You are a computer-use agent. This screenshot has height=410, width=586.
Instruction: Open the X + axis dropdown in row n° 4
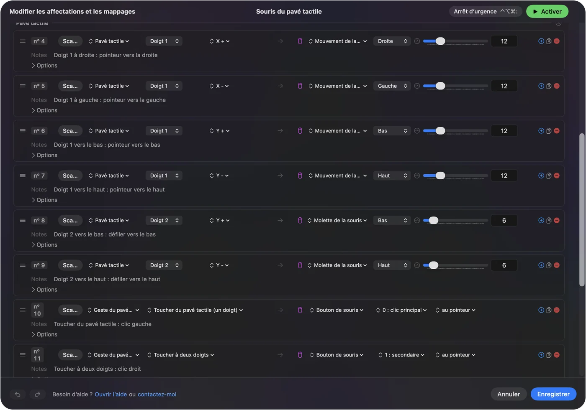[x=220, y=41]
